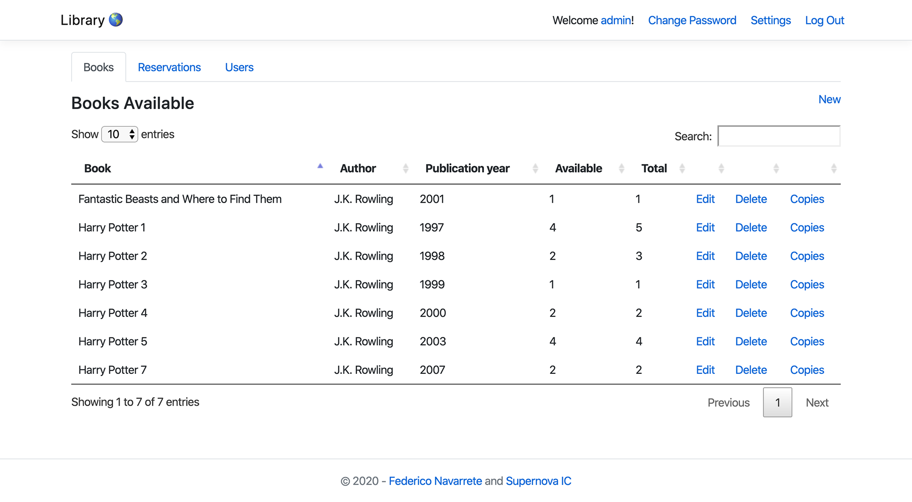This screenshot has width=912, height=502.
Task: Click the Library brand title
Action: [x=82, y=20]
